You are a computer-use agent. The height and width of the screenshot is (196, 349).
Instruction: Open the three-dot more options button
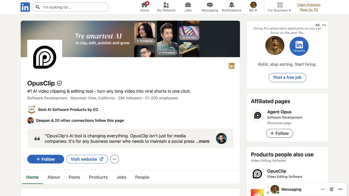(x=115, y=159)
